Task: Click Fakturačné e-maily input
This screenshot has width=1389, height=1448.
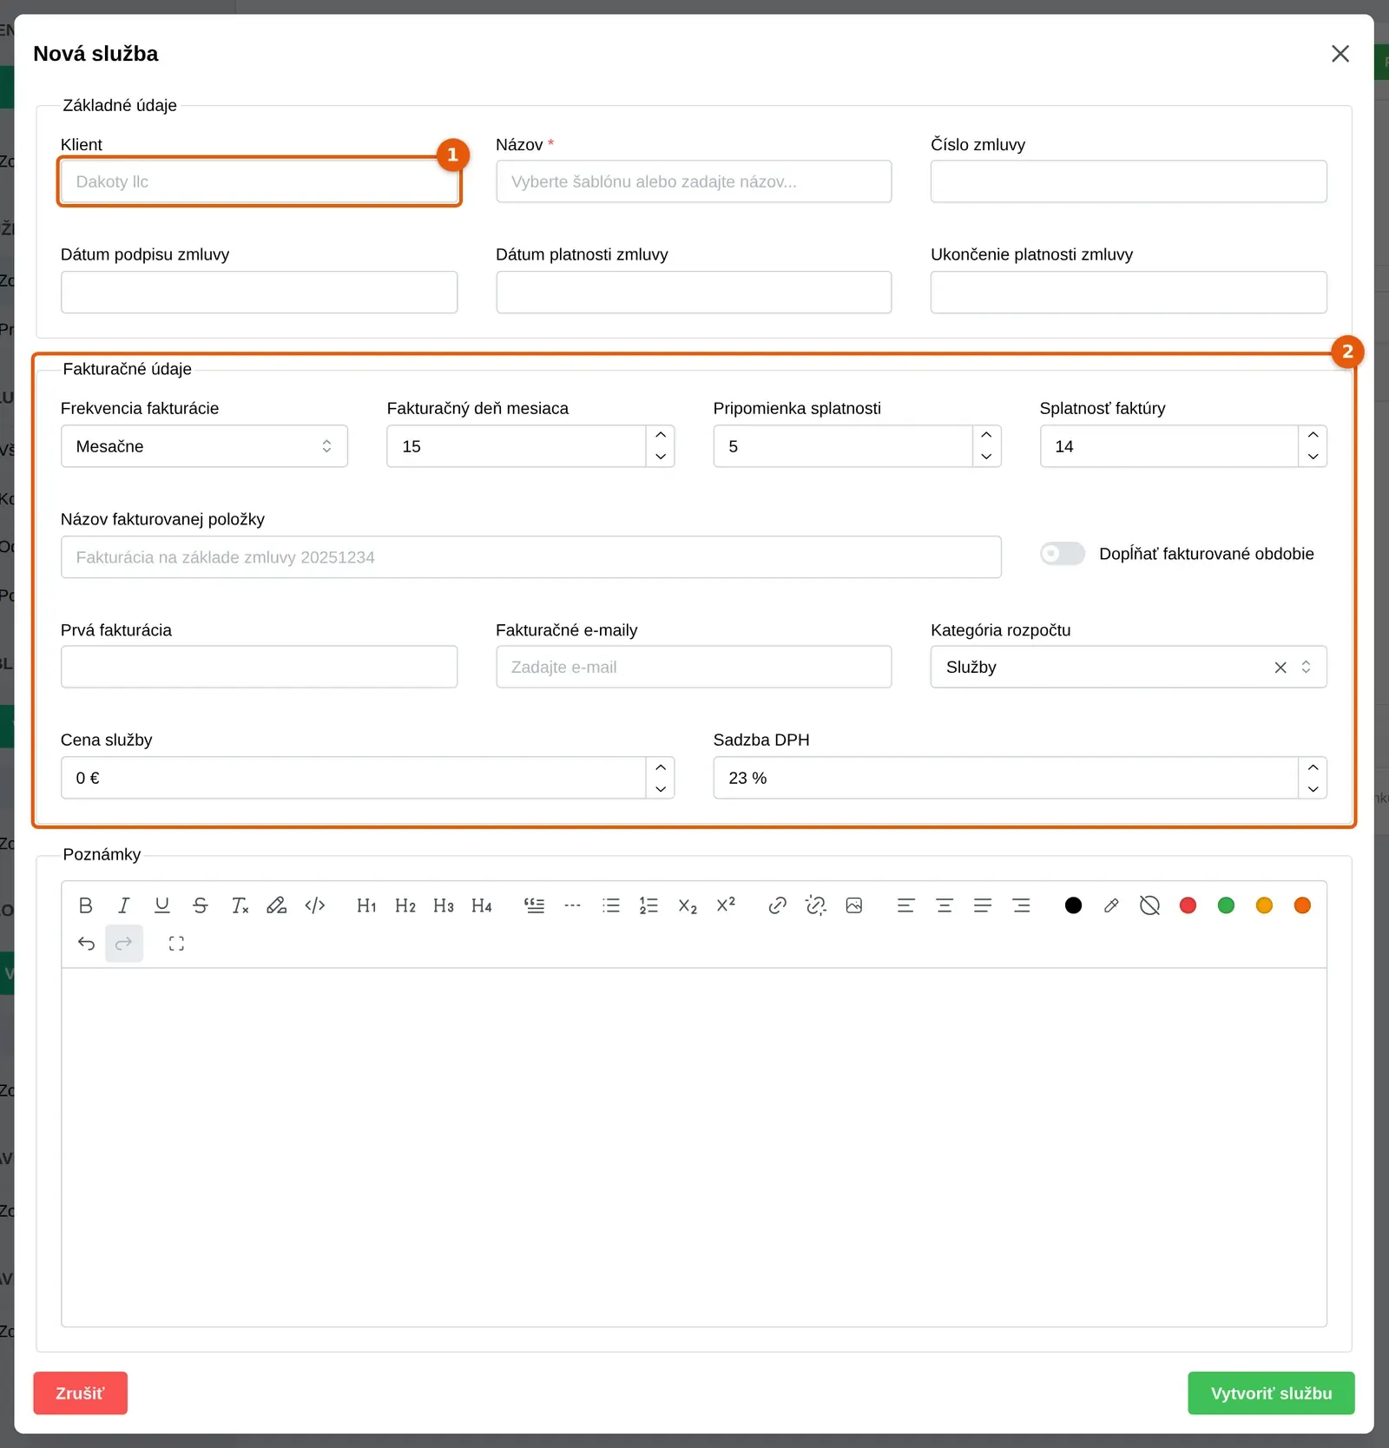Action: tap(694, 667)
